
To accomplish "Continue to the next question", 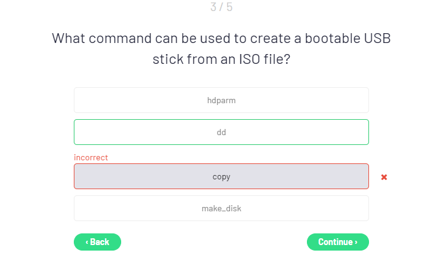I will pos(338,242).
